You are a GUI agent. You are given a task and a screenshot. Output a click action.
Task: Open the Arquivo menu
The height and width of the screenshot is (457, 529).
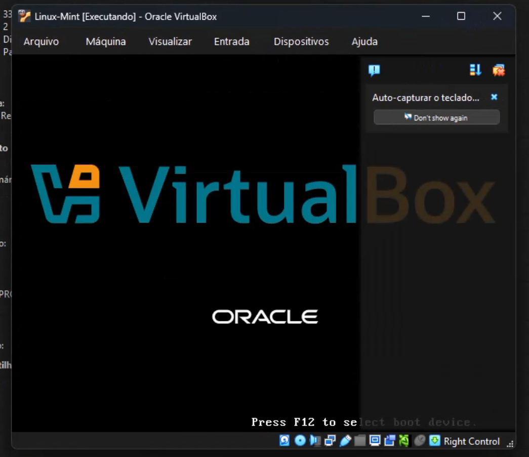[41, 41]
